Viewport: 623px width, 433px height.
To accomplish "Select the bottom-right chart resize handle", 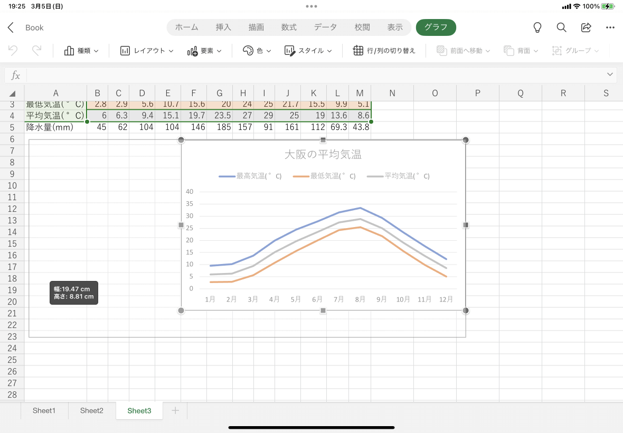I will click(x=465, y=310).
